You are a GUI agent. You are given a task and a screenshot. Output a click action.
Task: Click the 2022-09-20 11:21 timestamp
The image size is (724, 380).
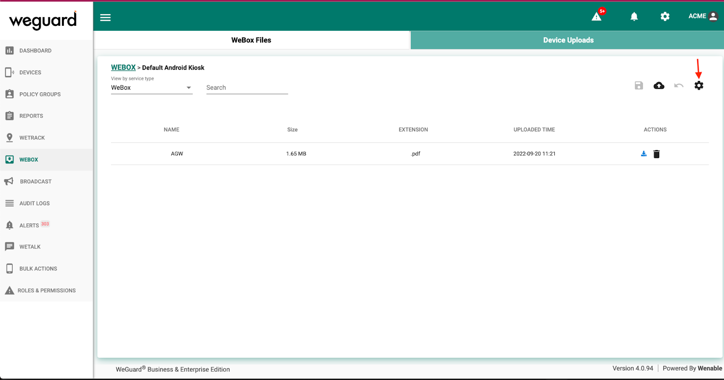click(x=534, y=154)
